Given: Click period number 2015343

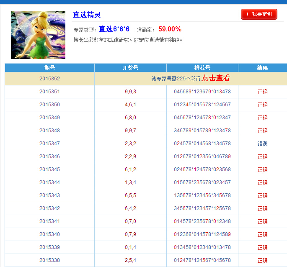Looking at the screenshot, I should [49, 195].
